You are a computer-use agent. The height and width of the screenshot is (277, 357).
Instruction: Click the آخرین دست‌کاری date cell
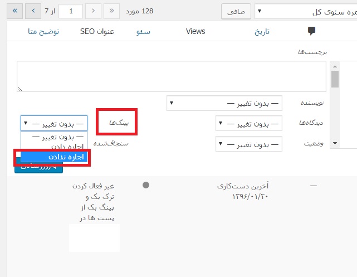tap(243, 191)
